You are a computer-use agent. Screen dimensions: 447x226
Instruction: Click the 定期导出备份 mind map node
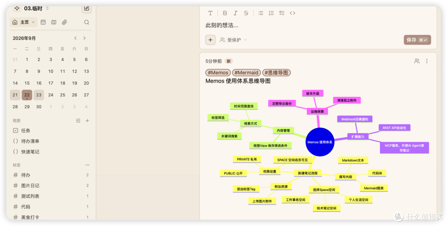coord(282,104)
